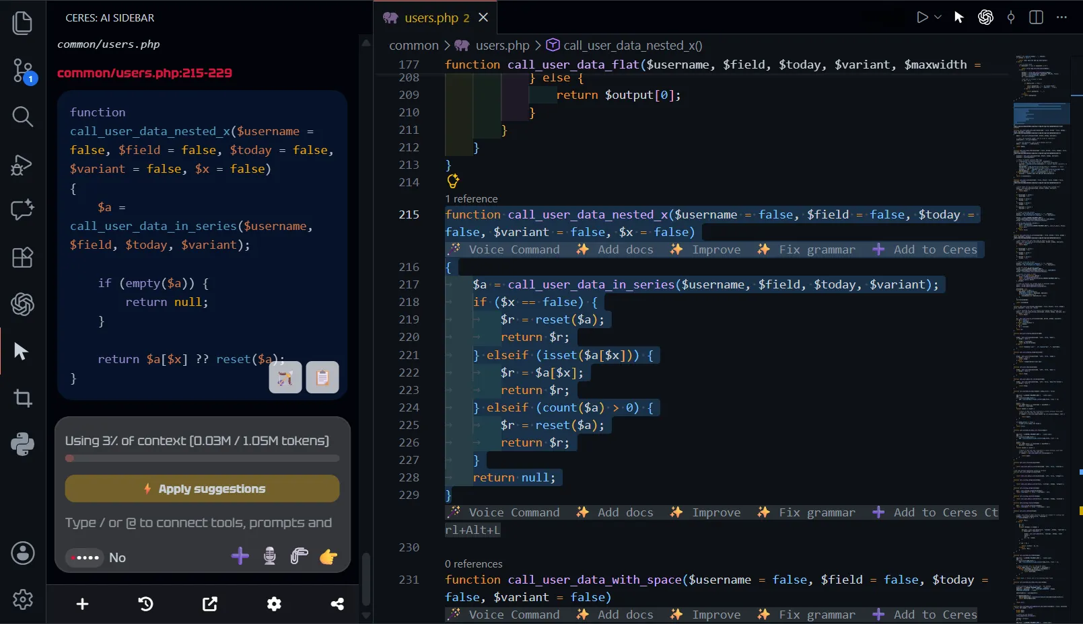The image size is (1083, 624).
Task: Click the purple plus icon in chat input
Action: click(240, 556)
